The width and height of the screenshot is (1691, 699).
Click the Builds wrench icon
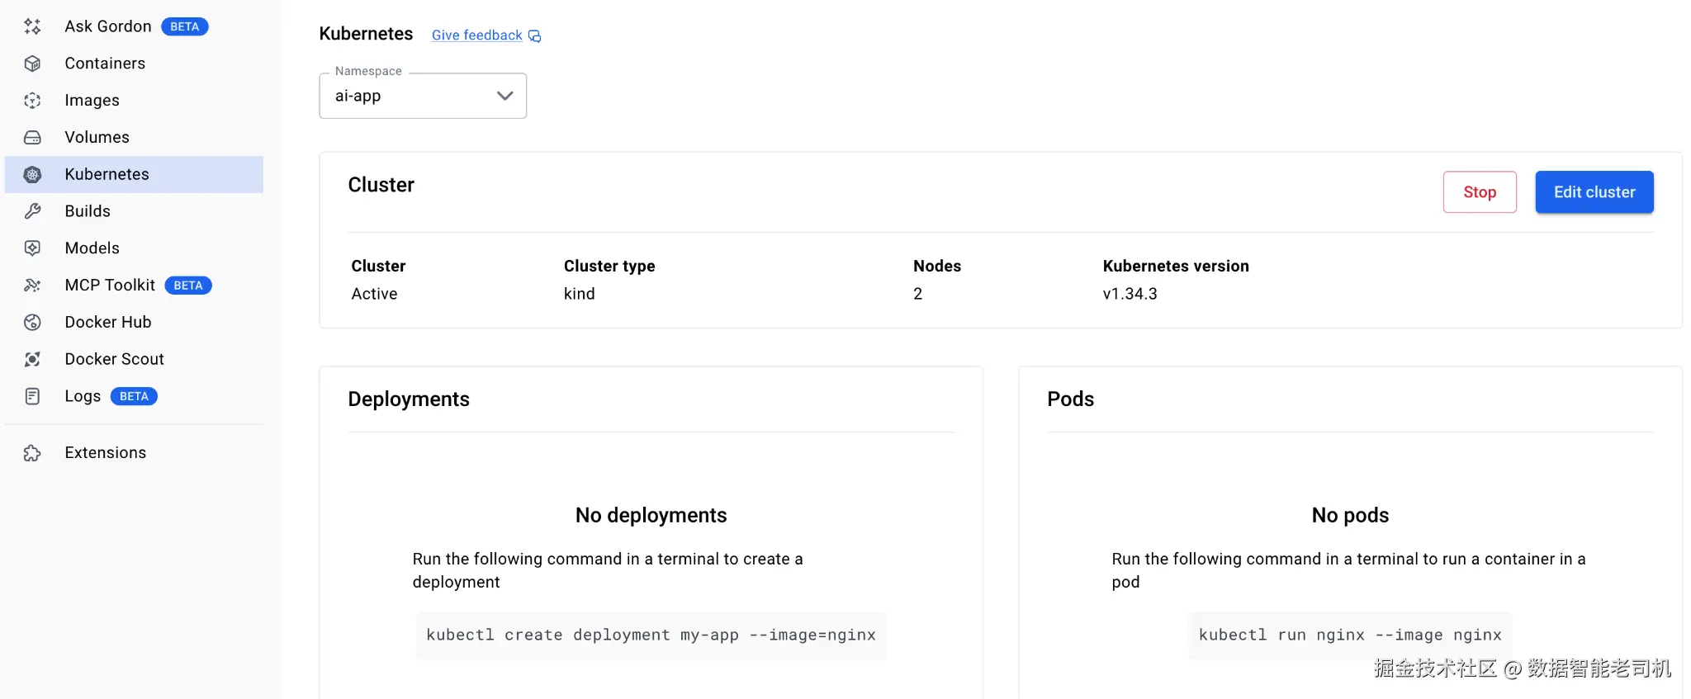pos(32,211)
